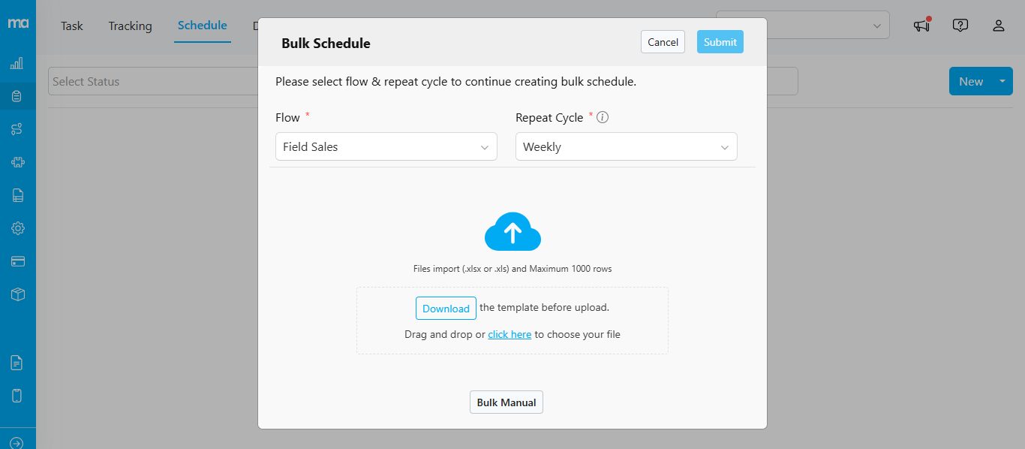Open the Repeat Cycle Weekly dropdown
The height and width of the screenshot is (449, 1025).
point(626,147)
